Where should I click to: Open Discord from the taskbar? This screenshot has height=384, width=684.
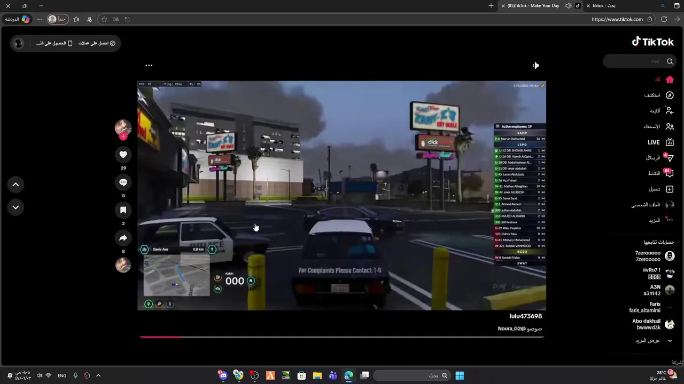223,375
